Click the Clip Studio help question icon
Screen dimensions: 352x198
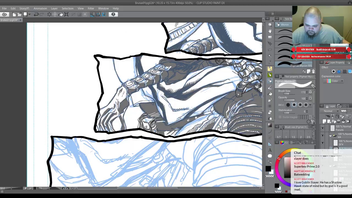tap(113, 14)
